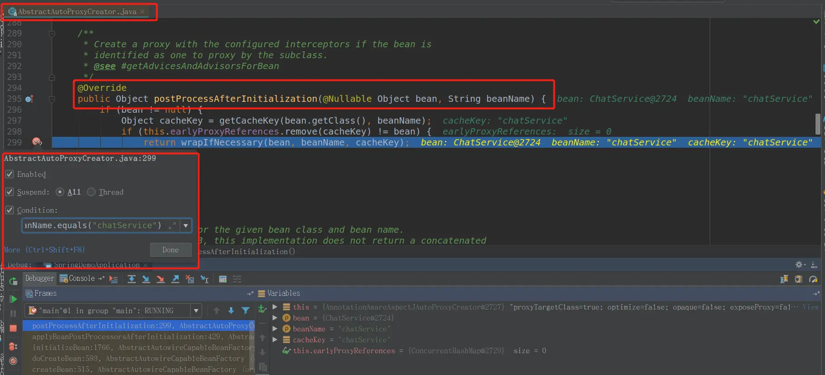Click the @see link in the Javadoc

tap(105, 66)
